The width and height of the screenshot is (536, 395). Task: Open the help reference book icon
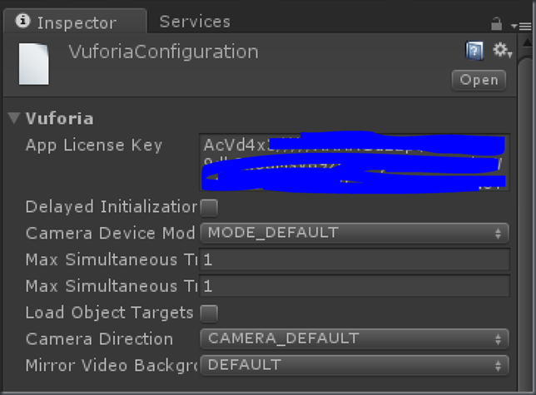point(474,52)
